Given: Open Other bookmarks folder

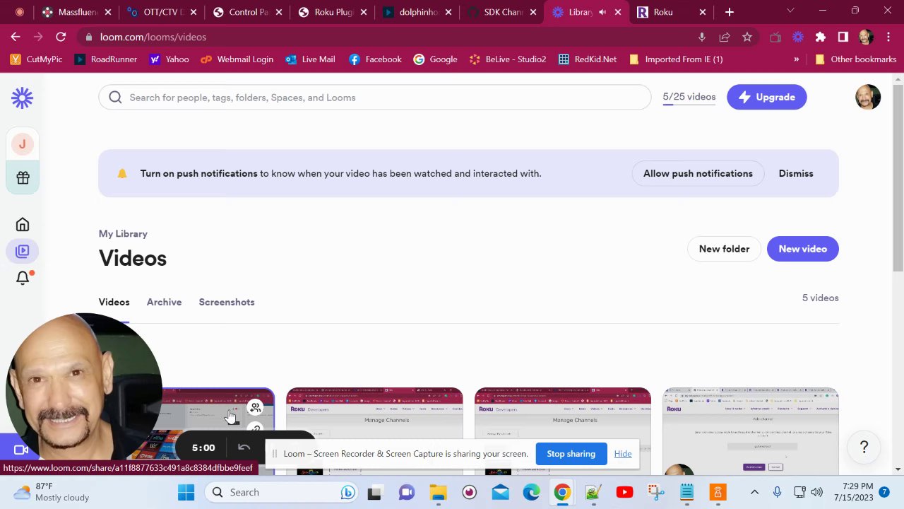Looking at the screenshot, I should (x=855, y=59).
